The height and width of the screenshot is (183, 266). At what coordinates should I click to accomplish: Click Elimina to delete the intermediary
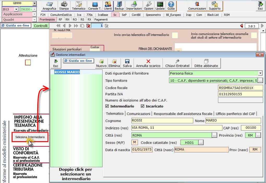pos(114,63)
